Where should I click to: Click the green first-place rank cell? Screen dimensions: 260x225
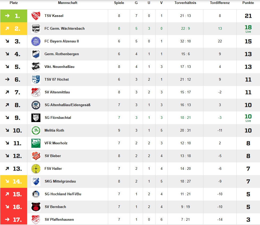click(14, 16)
